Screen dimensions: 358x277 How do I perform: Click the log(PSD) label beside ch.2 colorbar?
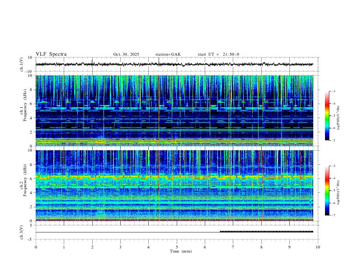[338, 192]
